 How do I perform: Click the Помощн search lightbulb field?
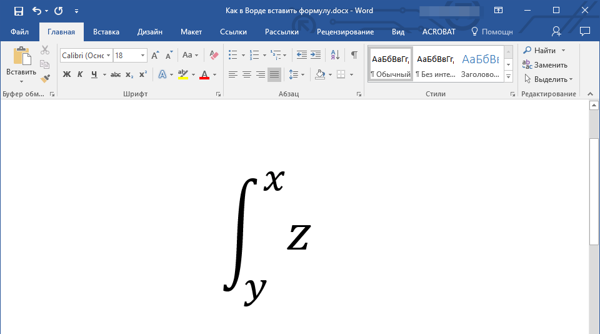[x=492, y=32]
